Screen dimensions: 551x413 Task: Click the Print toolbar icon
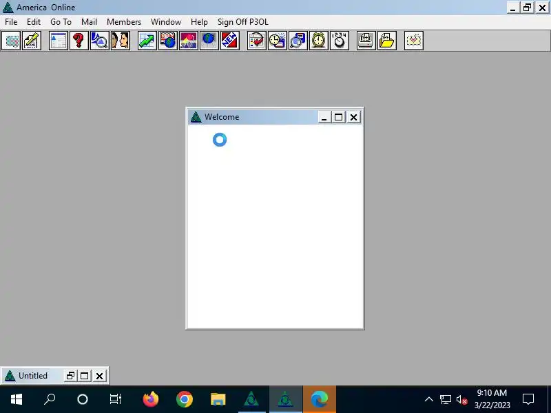(366, 41)
